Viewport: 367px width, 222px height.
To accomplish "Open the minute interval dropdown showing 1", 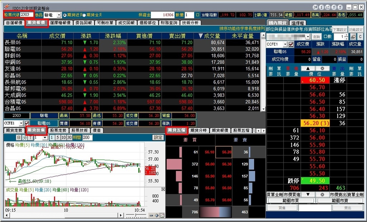I will pos(45,137).
